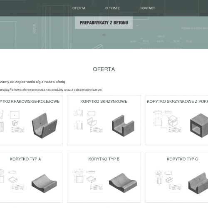Image resolution: width=208 pixels, height=208 pixels.
Task: Open the covered box trough 3D render
Action: (x=199, y=126)
